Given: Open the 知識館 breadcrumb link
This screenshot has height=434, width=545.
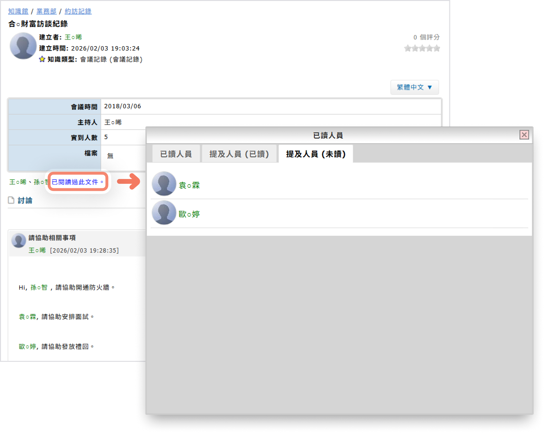Looking at the screenshot, I should 18,11.
